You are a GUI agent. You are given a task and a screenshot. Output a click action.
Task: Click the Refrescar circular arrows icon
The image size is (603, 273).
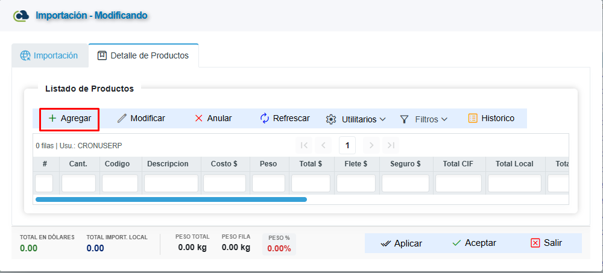click(x=265, y=119)
